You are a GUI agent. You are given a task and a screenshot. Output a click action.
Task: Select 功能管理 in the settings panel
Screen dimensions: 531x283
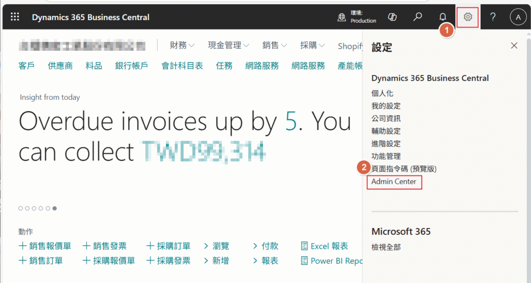[386, 156]
